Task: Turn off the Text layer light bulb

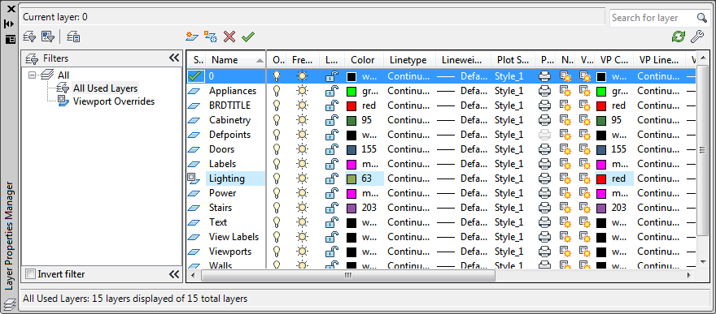Action: [x=277, y=222]
